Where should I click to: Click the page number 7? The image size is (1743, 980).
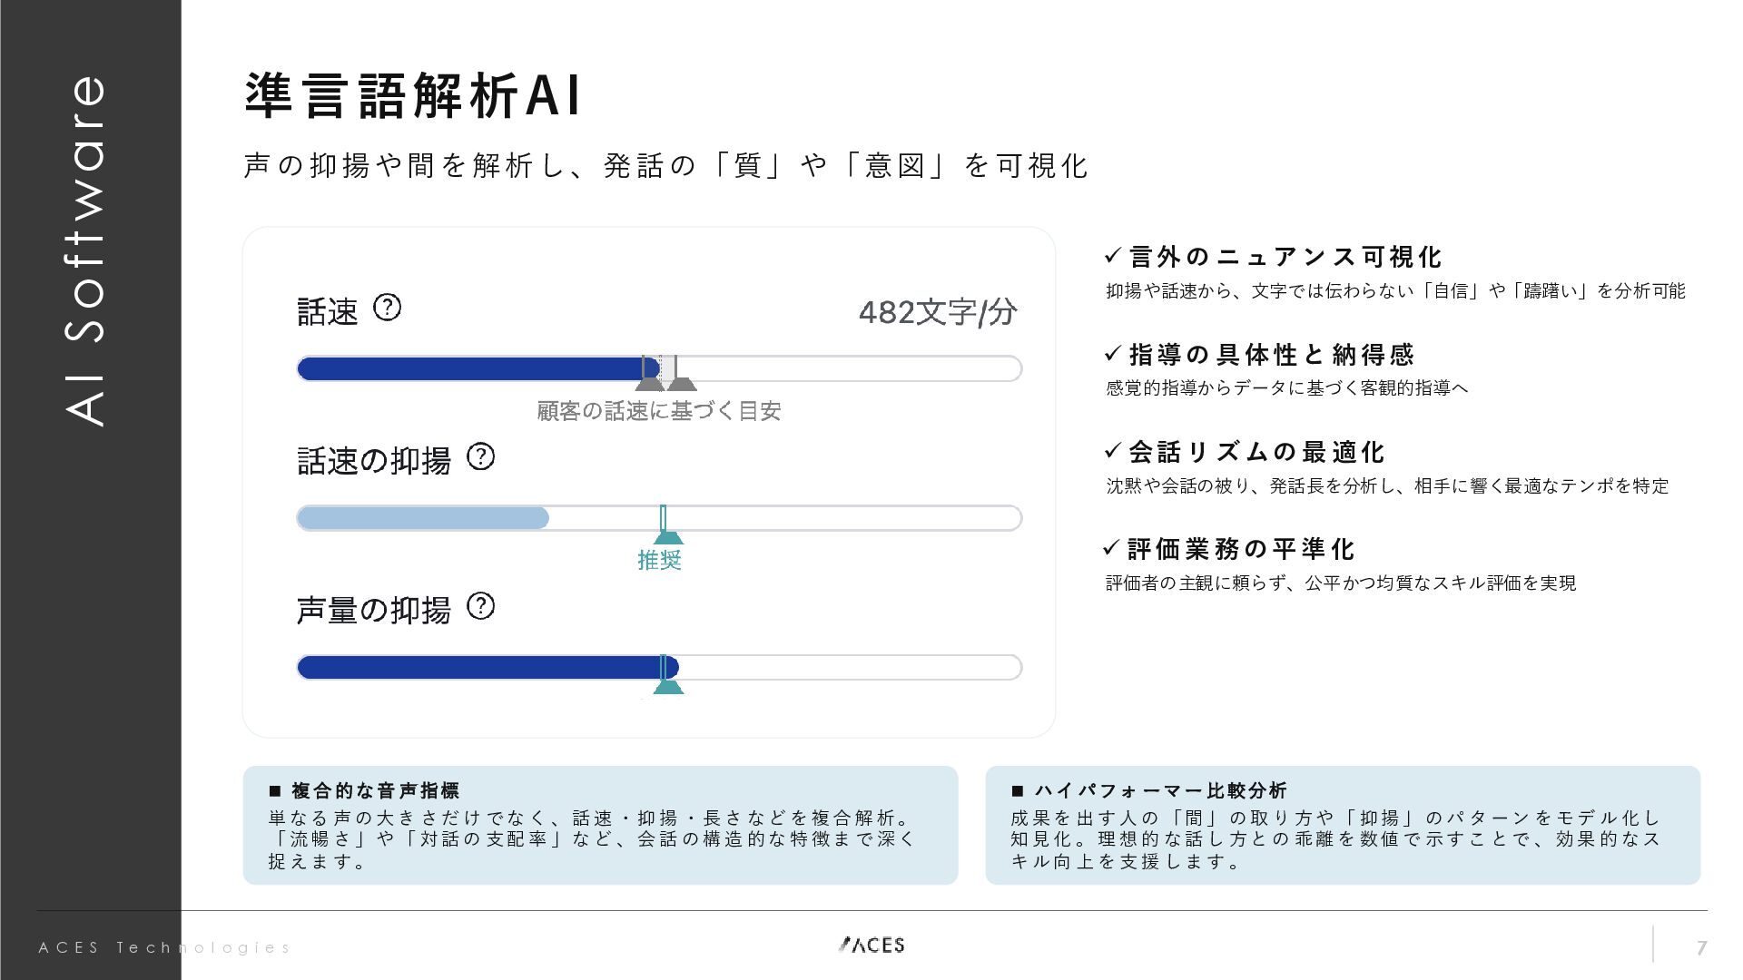point(1701,948)
